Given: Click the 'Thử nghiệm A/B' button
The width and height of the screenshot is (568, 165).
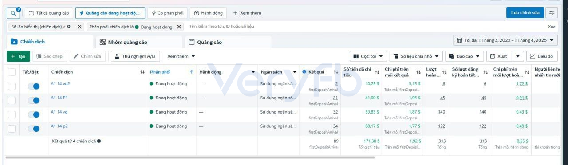Looking at the screenshot, I should click(135, 56).
